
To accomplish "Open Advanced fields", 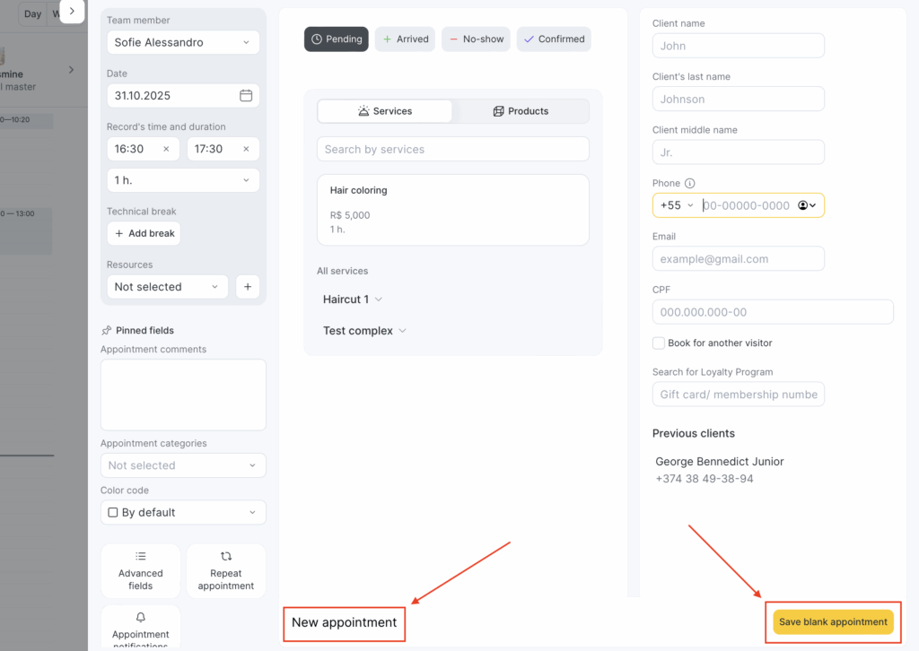I will coord(141,570).
